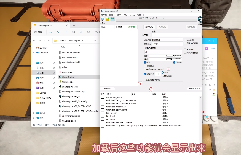Activate the No Hunger script checkbox
This screenshot has width=241, height=155.
pos(102,113)
